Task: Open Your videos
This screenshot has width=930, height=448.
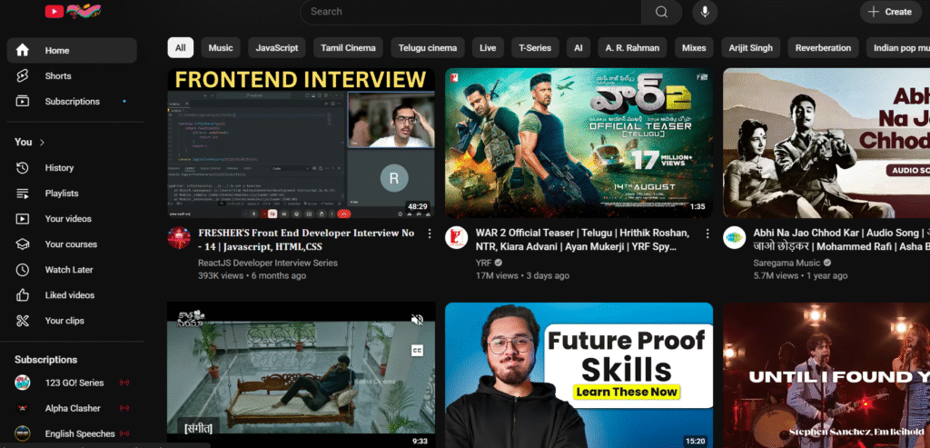Action: pos(72,219)
